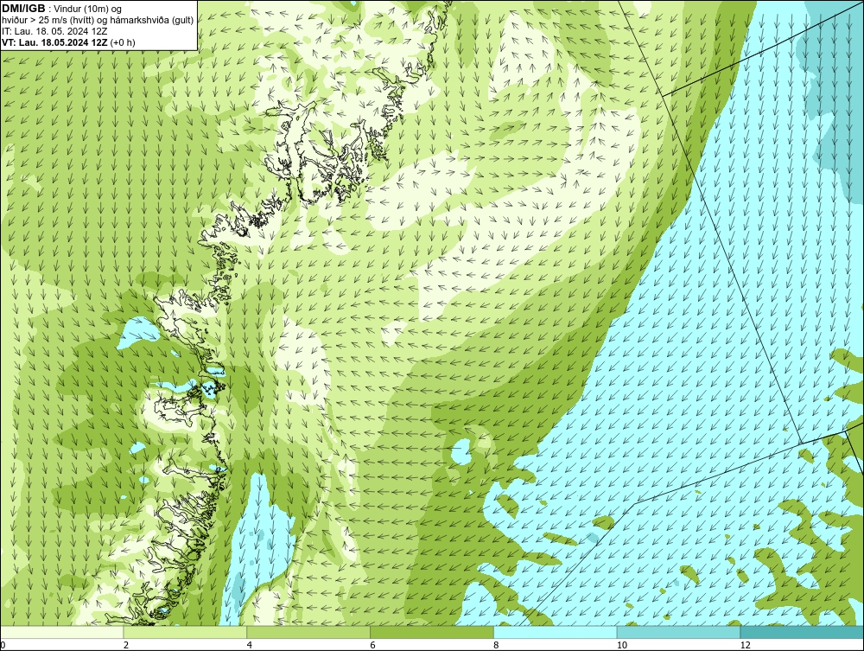This screenshot has width=864, height=651.
Task: Click the legend tick label '6'
Action: tap(373, 645)
